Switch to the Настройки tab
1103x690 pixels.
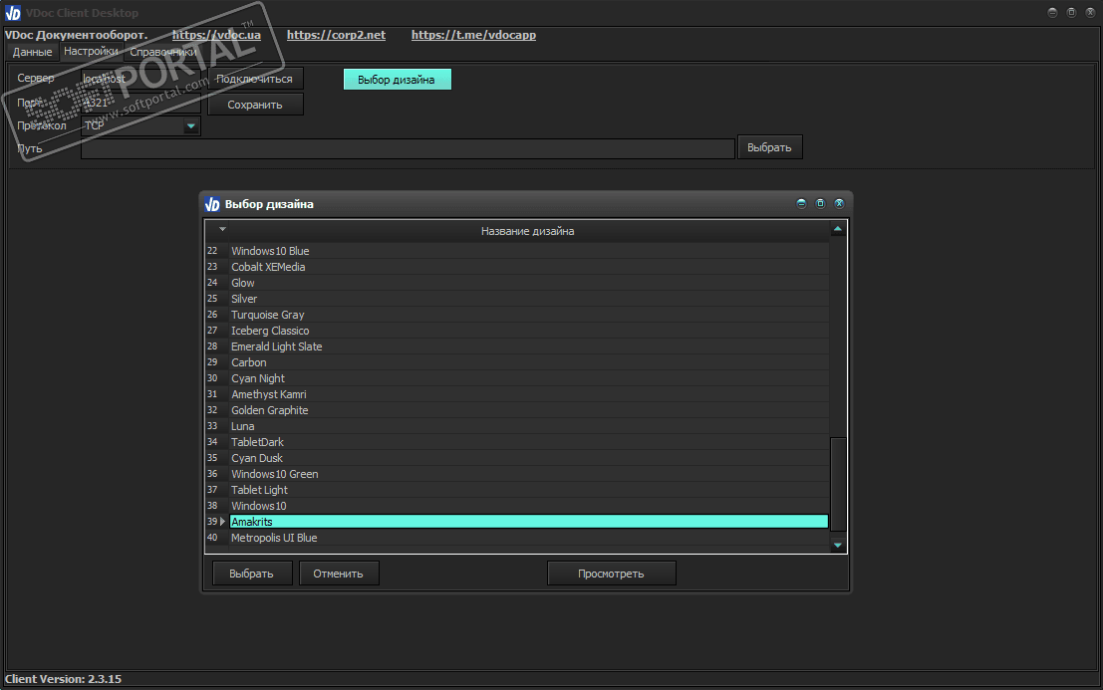coord(91,52)
